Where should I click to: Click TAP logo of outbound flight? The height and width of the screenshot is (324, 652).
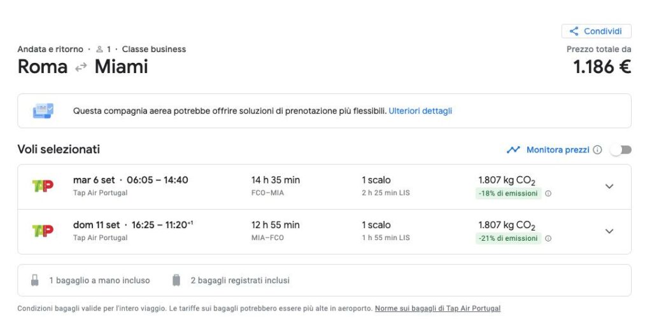coord(43,186)
